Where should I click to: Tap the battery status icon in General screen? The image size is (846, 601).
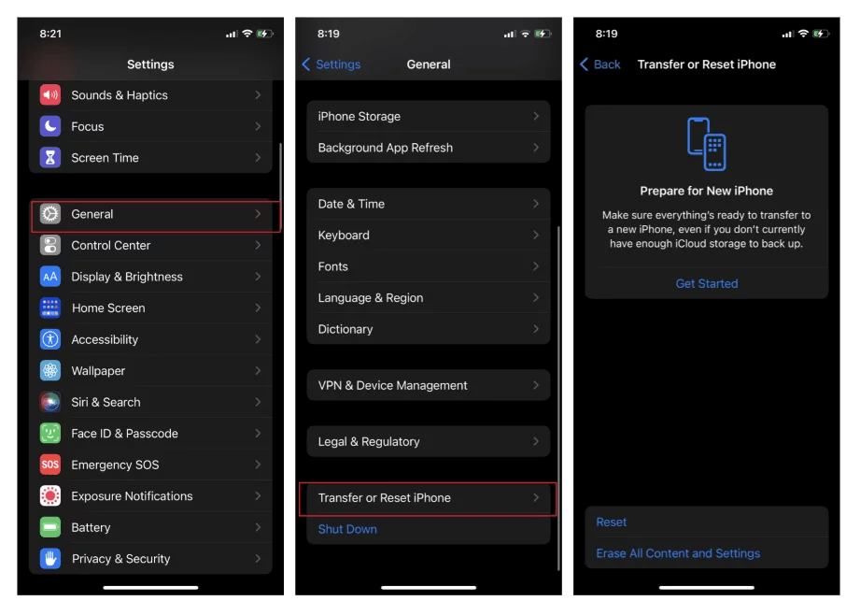543,34
